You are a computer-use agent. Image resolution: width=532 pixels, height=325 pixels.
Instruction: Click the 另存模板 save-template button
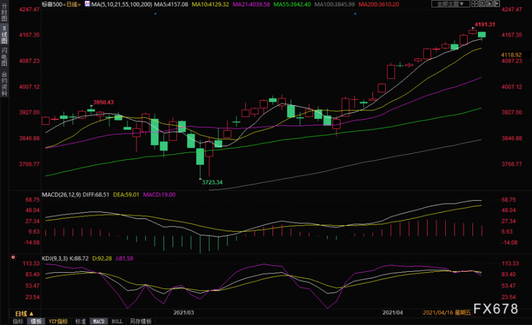140,321
